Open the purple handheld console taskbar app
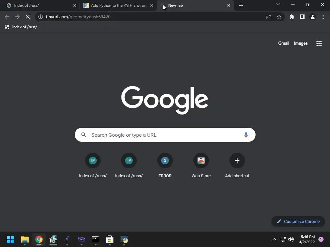 [82, 239]
